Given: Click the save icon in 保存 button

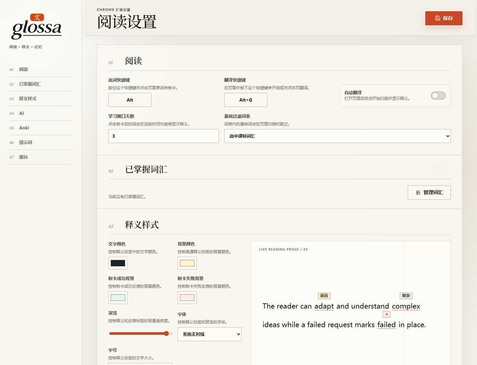Looking at the screenshot, I should point(438,18).
